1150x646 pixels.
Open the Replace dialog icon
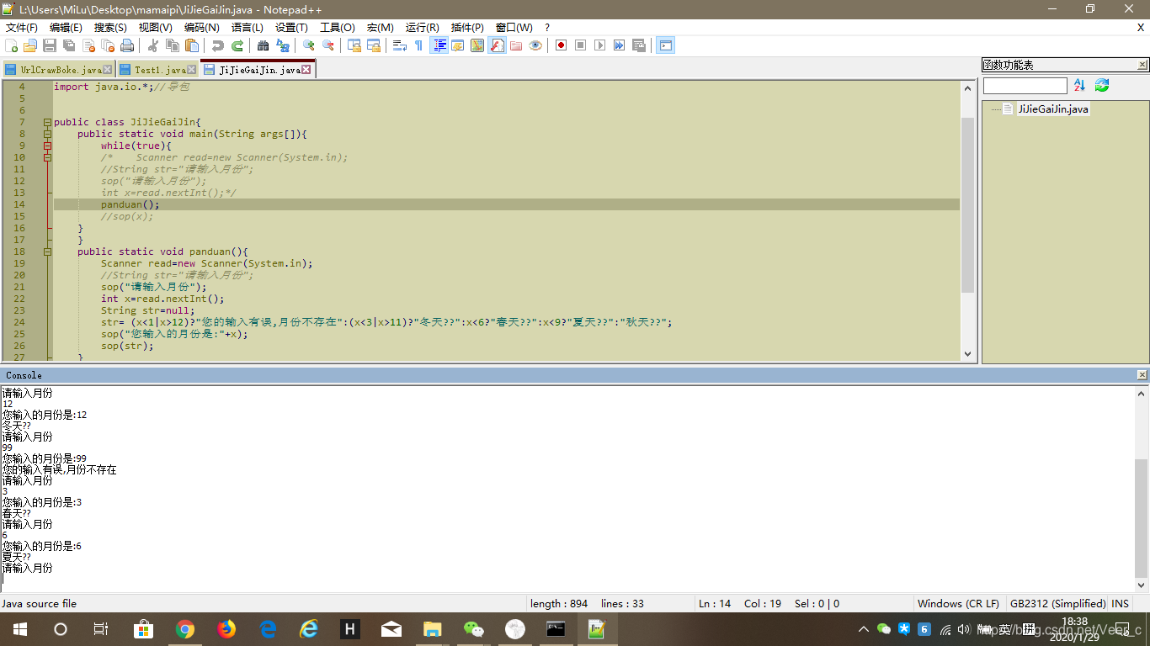coord(283,45)
